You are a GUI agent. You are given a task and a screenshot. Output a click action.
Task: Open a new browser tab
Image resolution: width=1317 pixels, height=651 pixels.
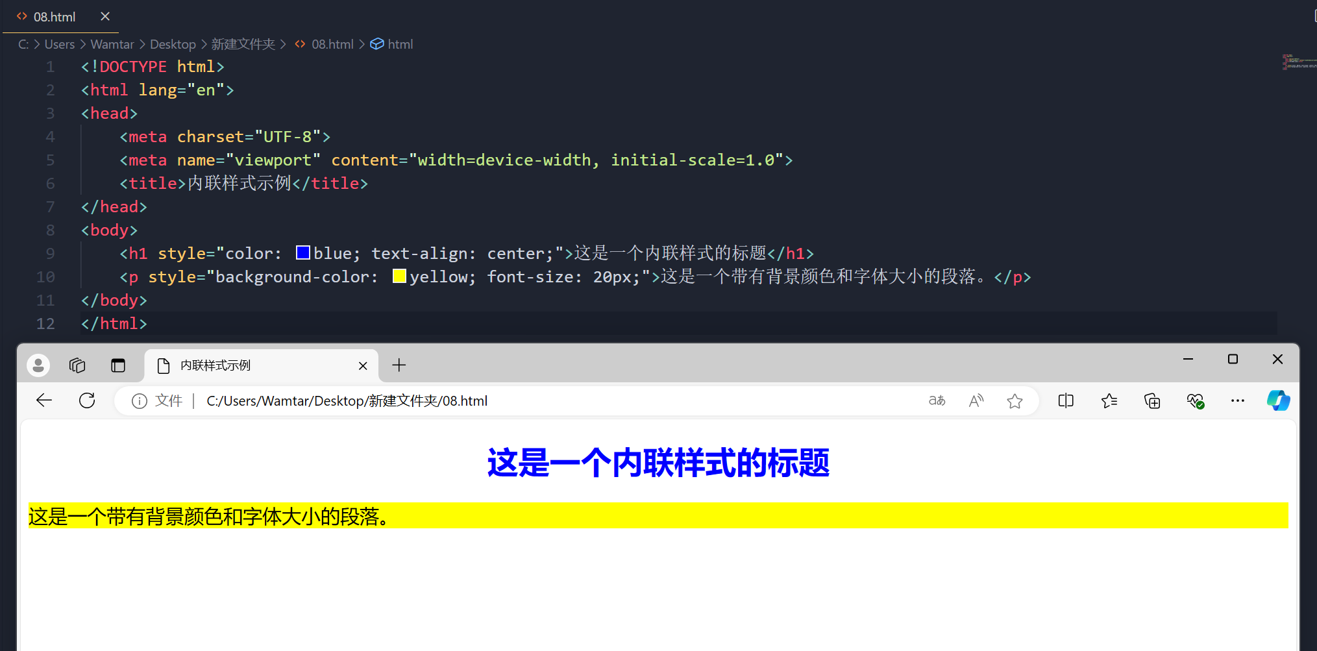tap(399, 365)
